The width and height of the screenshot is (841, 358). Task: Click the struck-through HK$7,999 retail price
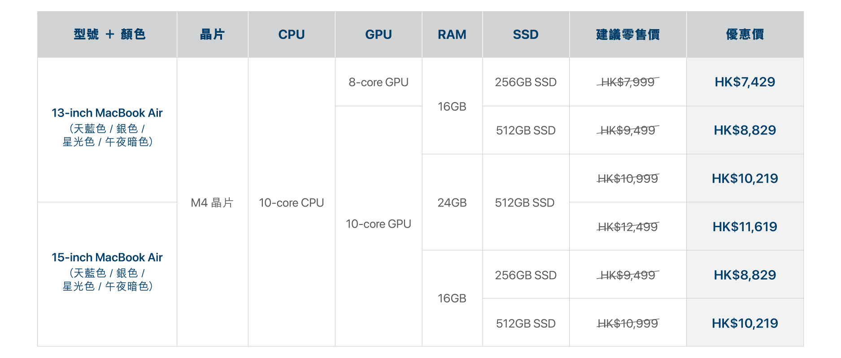627,82
